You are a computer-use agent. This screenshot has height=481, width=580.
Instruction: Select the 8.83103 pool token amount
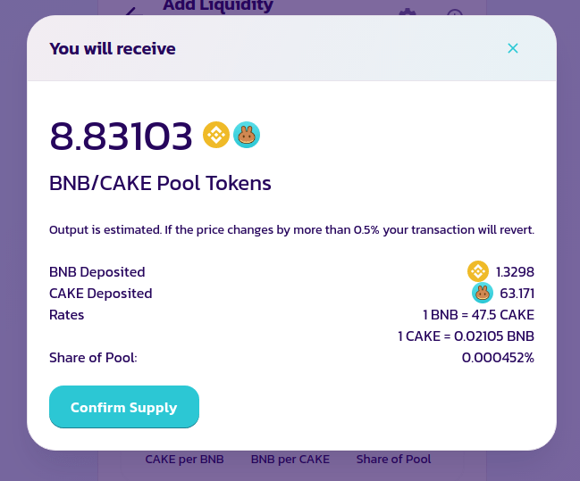[x=121, y=137]
